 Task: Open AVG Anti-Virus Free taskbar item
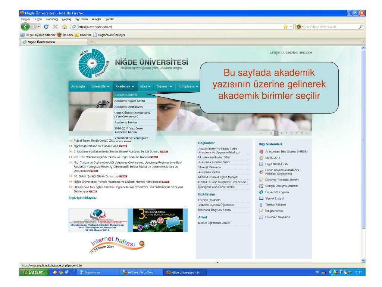pyautogui.click(x=140, y=272)
